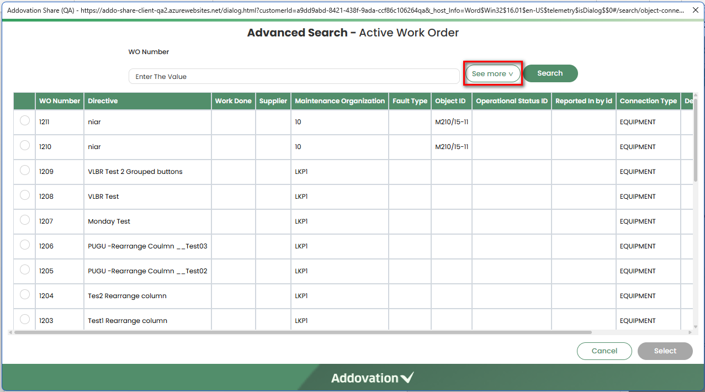705x392 pixels.
Task: Click the Cancel button
Action: pos(604,351)
